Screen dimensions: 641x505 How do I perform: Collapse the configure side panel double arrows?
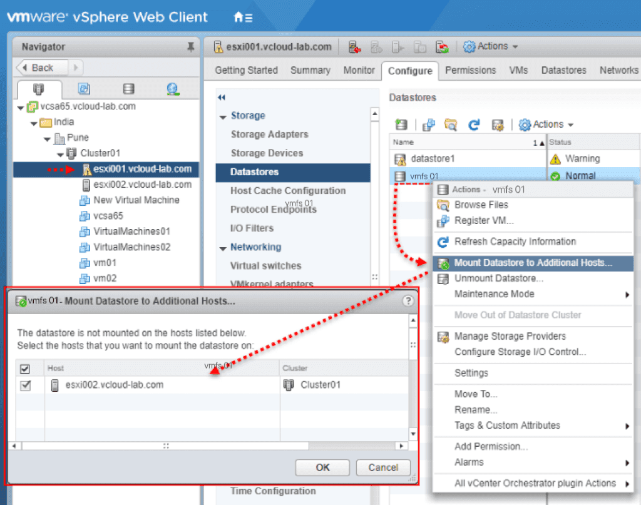coord(222,97)
